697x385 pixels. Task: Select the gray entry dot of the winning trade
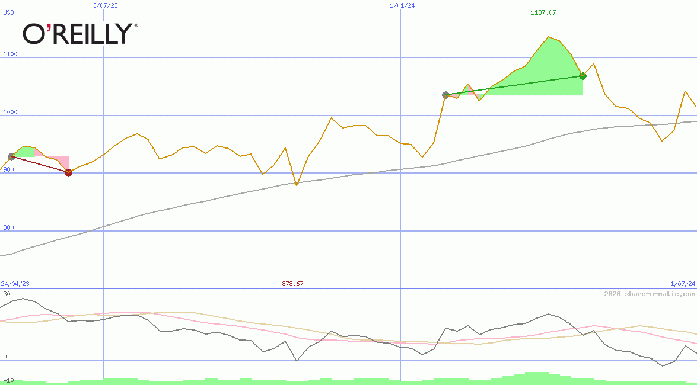tap(445, 95)
